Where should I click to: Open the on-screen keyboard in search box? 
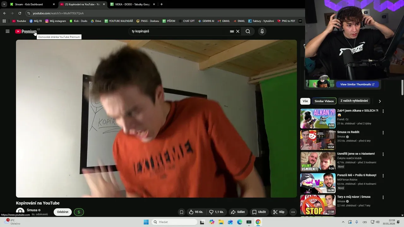(x=232, y=31)
